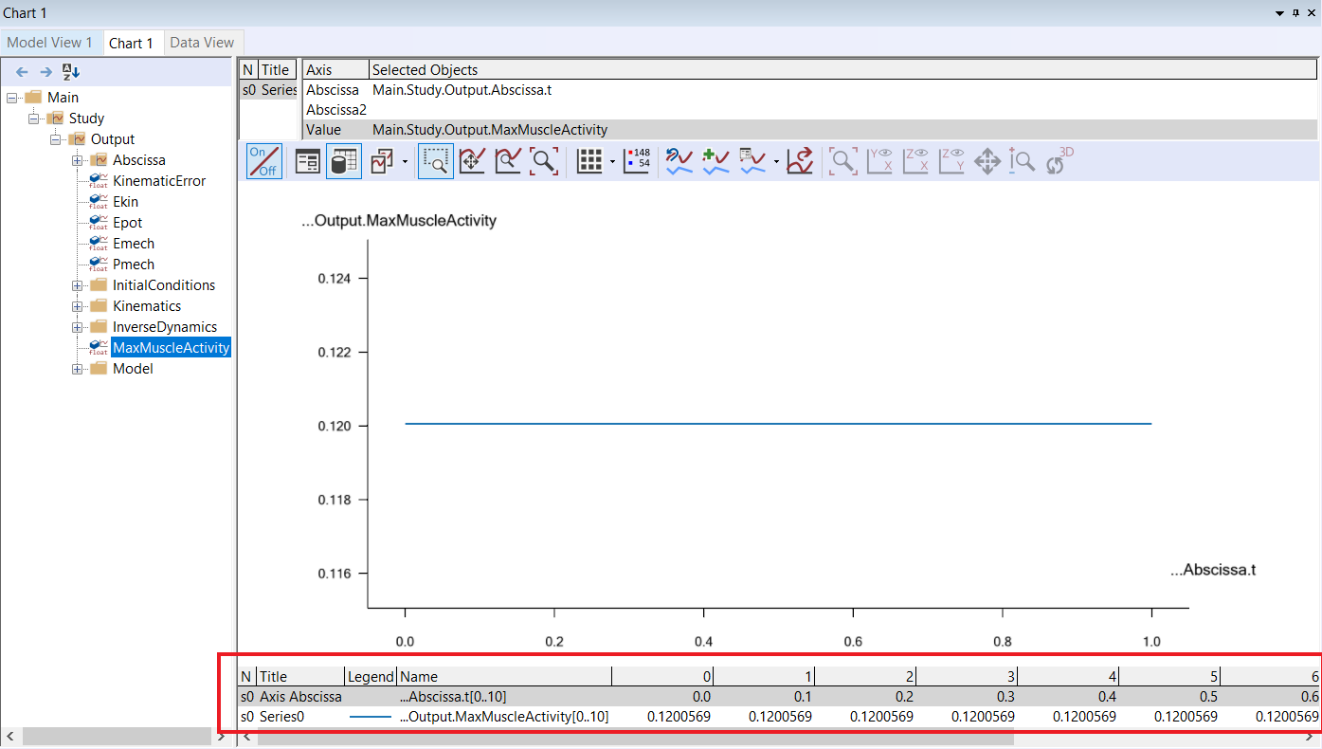Click the grayed YX view icon
Screen dimensions: 1322x749
(879, 161)
